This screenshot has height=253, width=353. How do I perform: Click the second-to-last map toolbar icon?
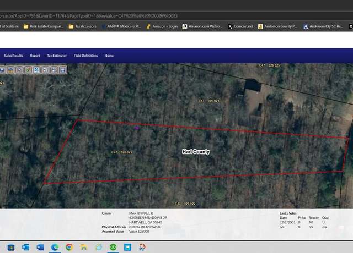pyautogui.click(x=54, y=70)
